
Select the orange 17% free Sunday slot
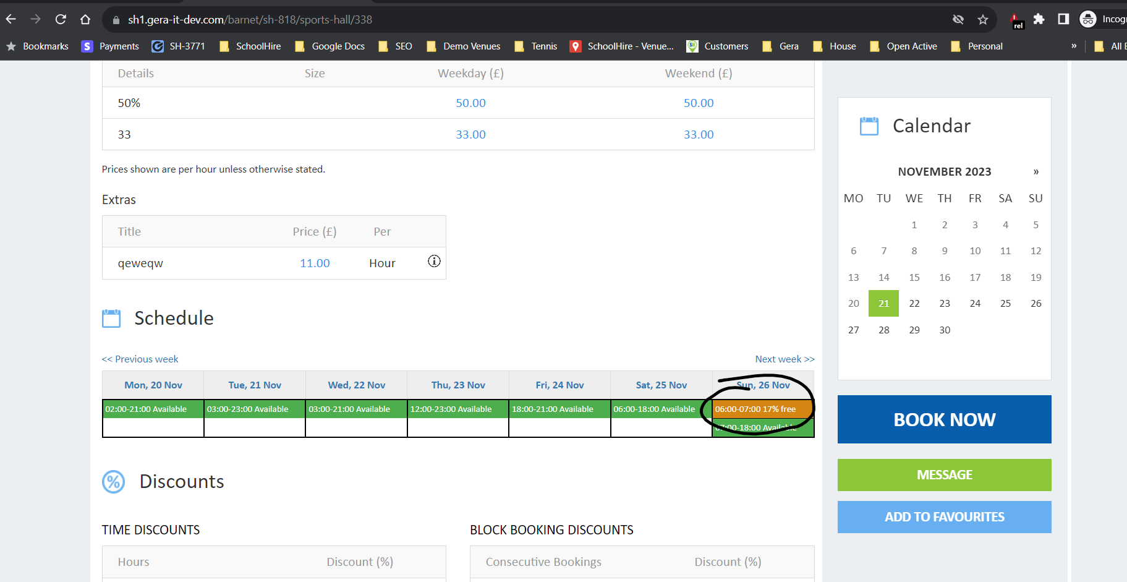click(x=762, y=409)
